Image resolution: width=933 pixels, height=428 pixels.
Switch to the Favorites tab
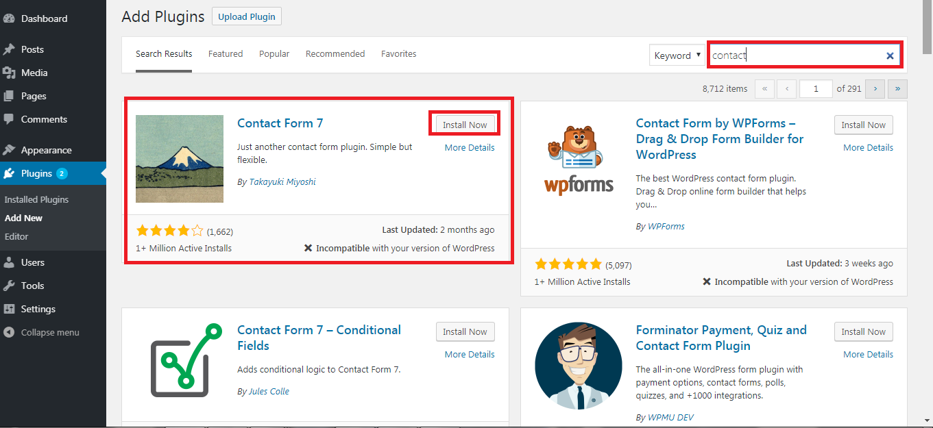tap(399, 53)
